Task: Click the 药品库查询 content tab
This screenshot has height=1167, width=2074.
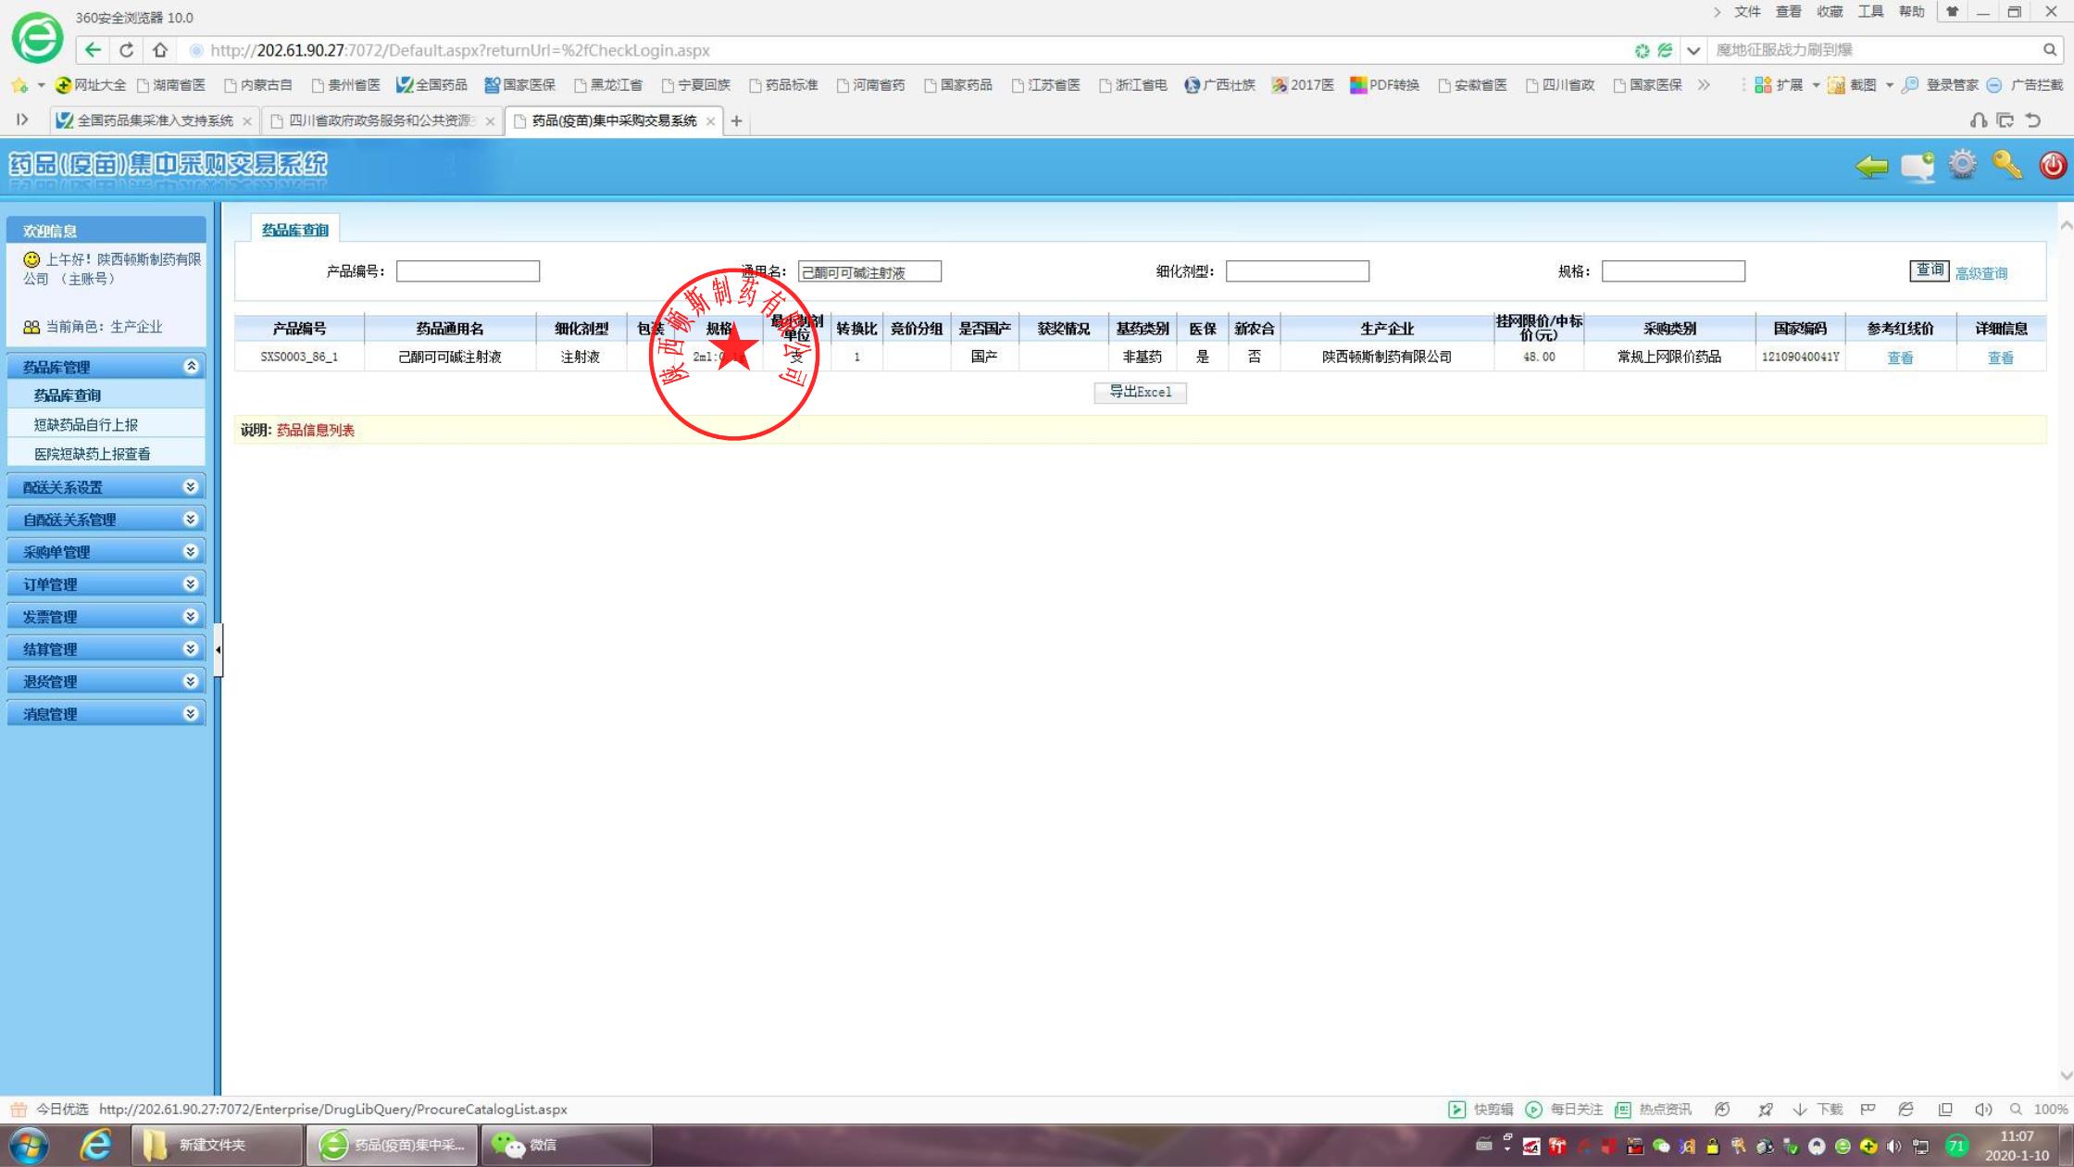Action: point(295,230)
